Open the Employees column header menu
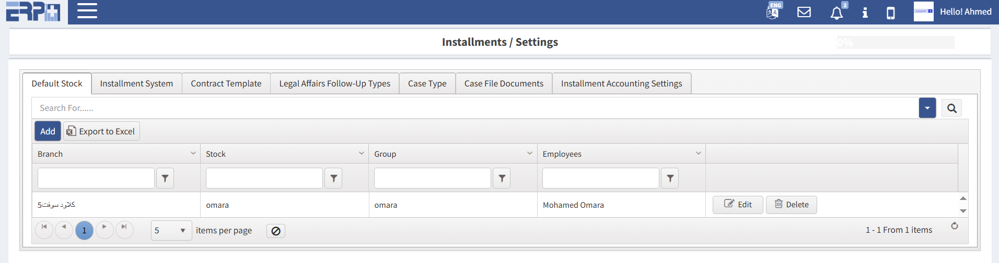Image resolution: width=999 pixels, height=263 pixels. [x=698, y=154]
